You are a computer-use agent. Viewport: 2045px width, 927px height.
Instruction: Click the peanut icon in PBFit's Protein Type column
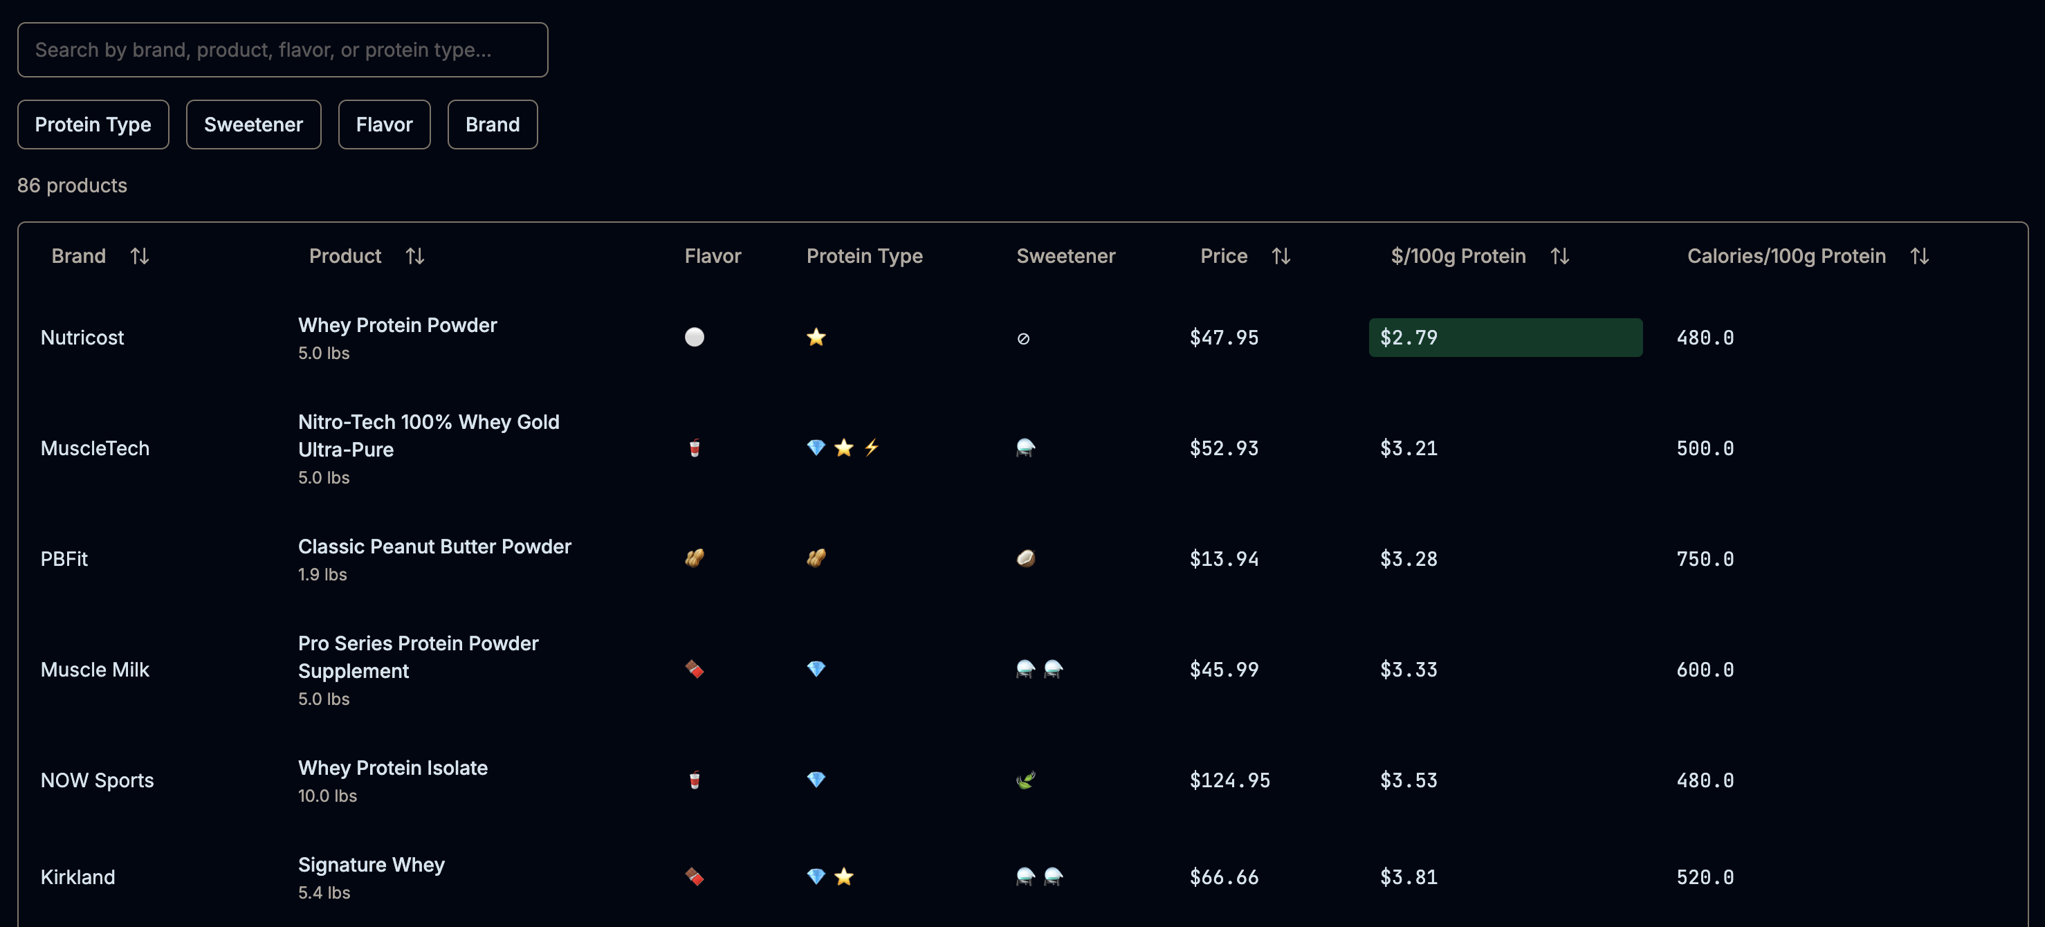(x=816, y=558)
